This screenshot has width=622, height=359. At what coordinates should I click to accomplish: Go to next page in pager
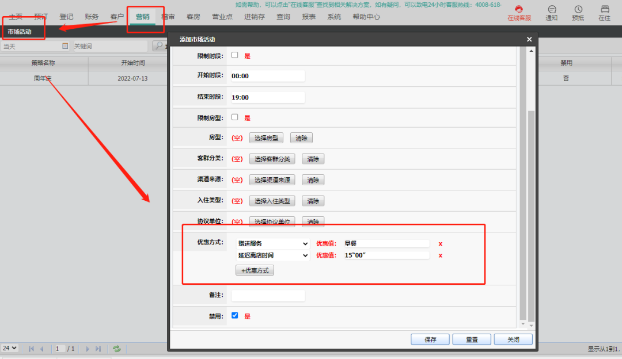pos(88,349)
